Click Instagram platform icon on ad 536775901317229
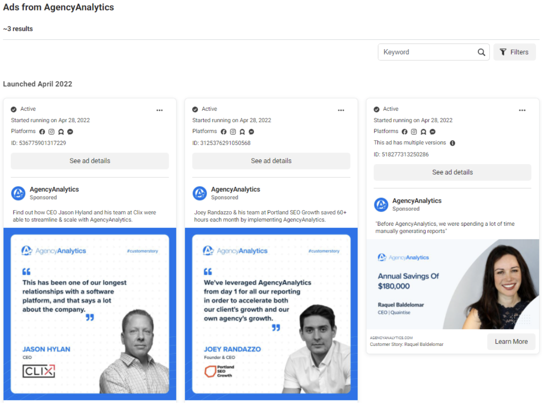This screenshot has width=542, height=403. (x=51, y=132)
